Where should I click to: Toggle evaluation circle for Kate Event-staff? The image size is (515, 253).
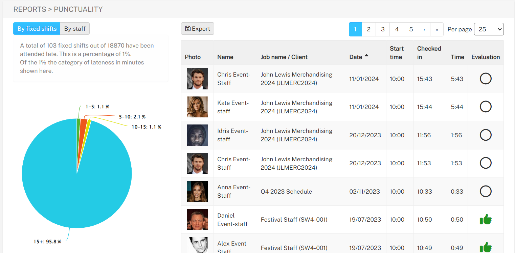486,107
